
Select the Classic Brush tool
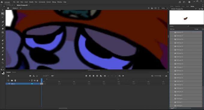coord(3,25)
